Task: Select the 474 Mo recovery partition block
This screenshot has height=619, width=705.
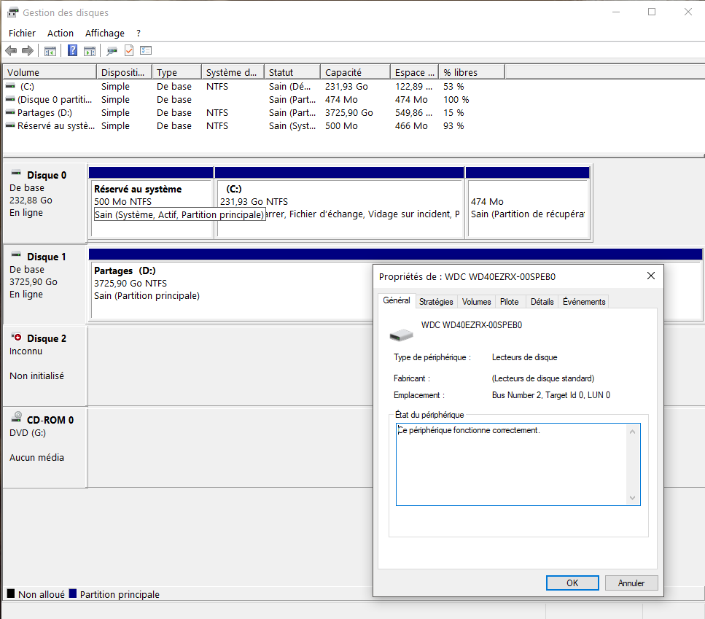Action: (x=528, y=202)
